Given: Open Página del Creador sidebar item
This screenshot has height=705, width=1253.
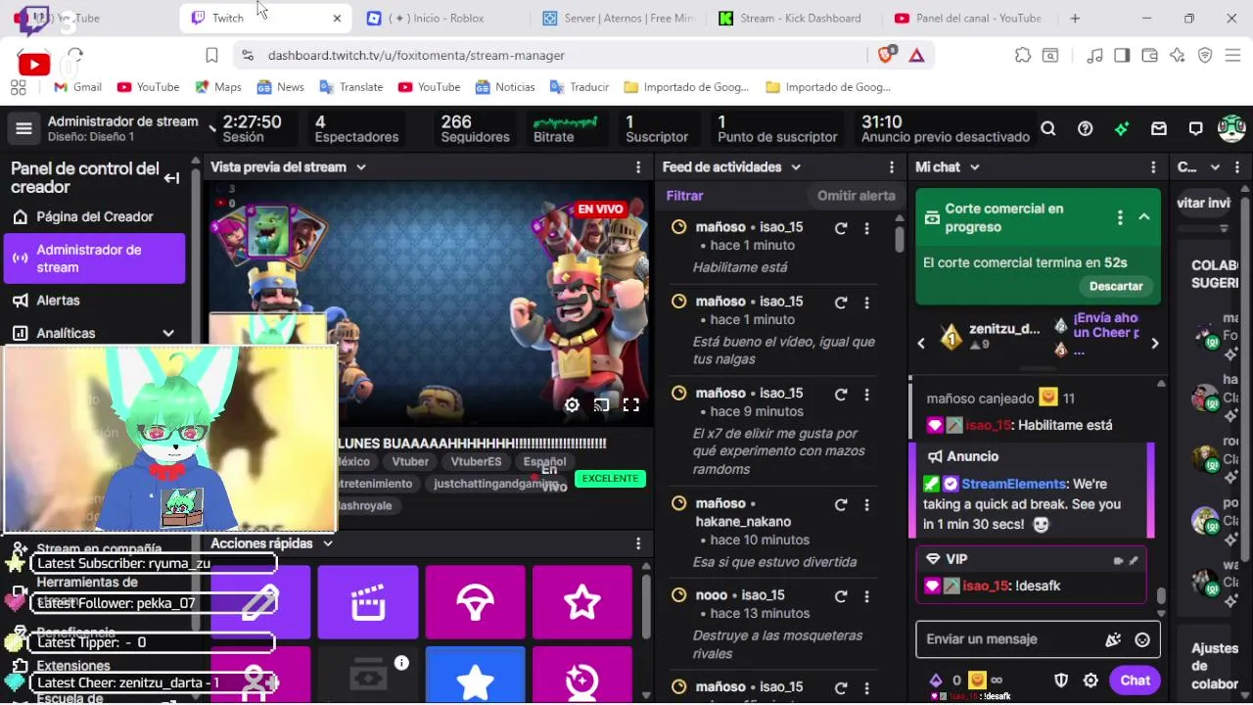Looking at the screenshot, I should coord(94,217).
